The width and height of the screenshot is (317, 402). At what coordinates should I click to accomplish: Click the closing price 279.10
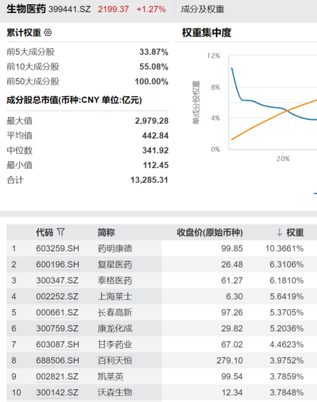230,361
